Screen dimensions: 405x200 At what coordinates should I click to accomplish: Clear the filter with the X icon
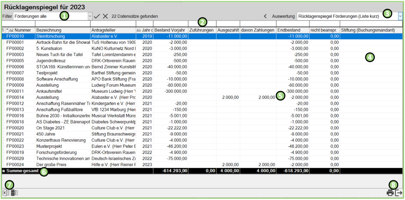coord(105,16)
